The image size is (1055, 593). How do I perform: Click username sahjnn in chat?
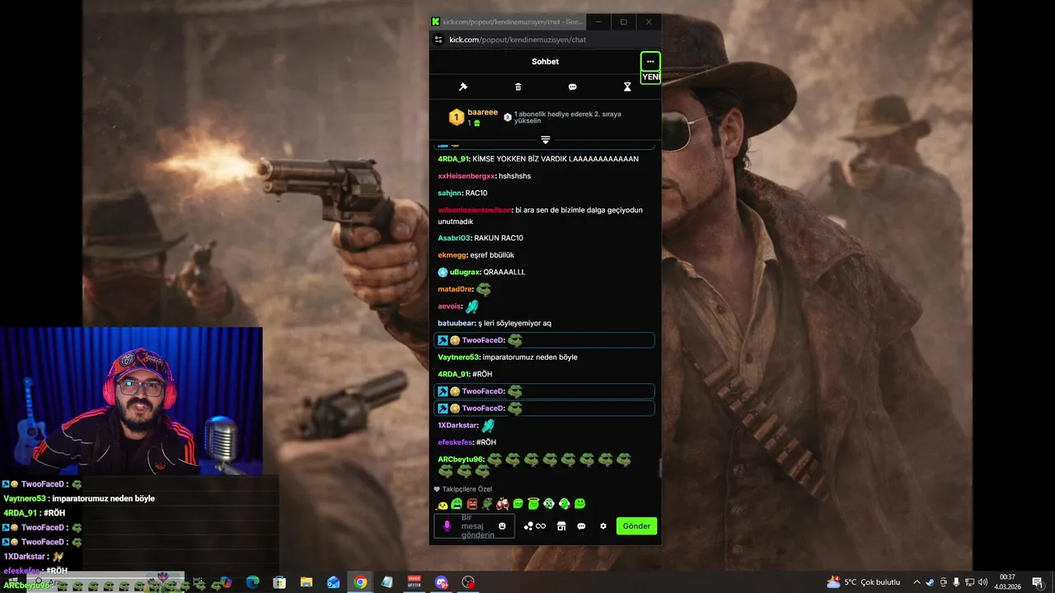(449, 193)
